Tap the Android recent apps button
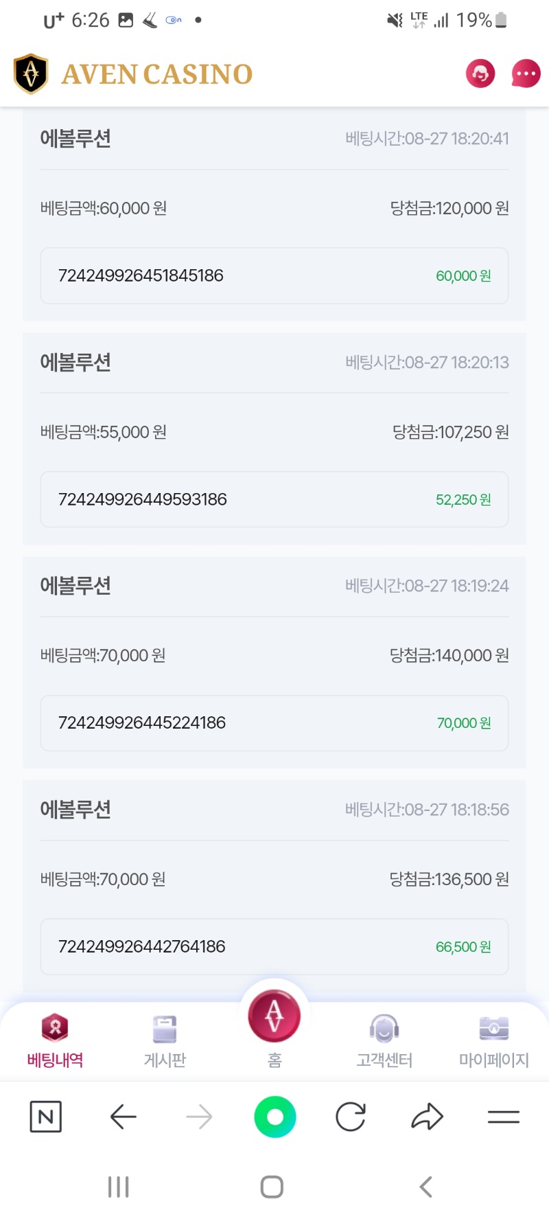The image size is (549, 1221). click(x=119, y=1187)
